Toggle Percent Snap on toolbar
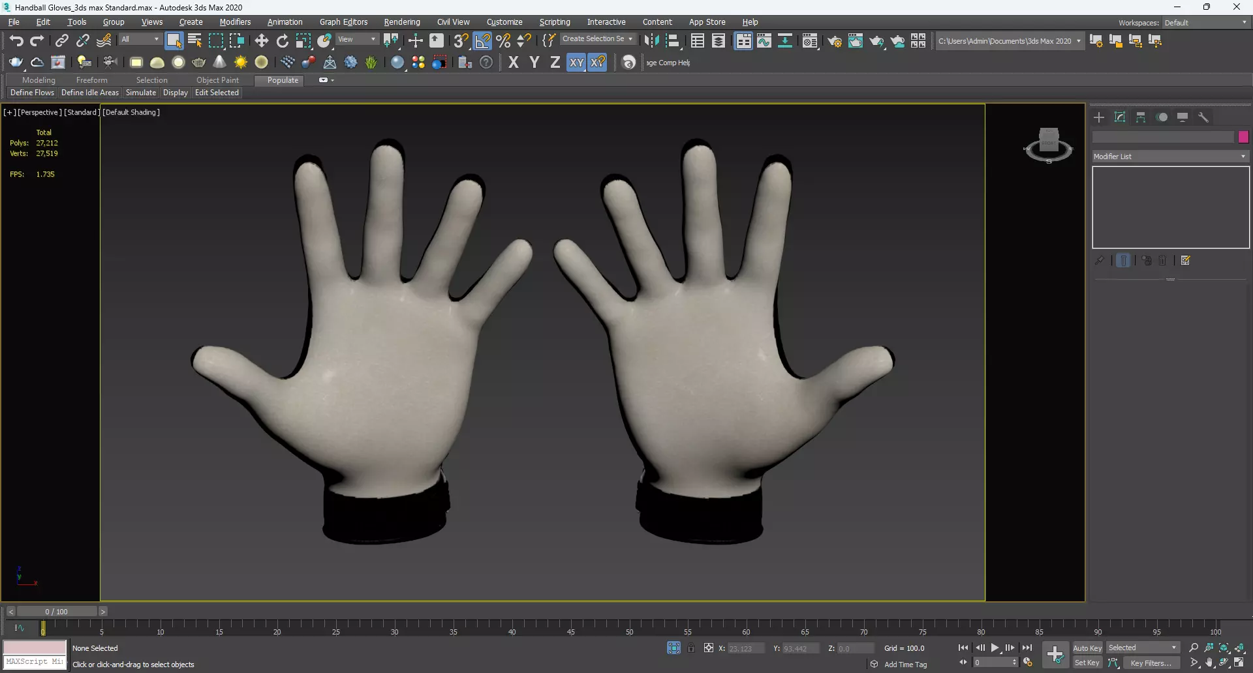 [x=503, y=40]
